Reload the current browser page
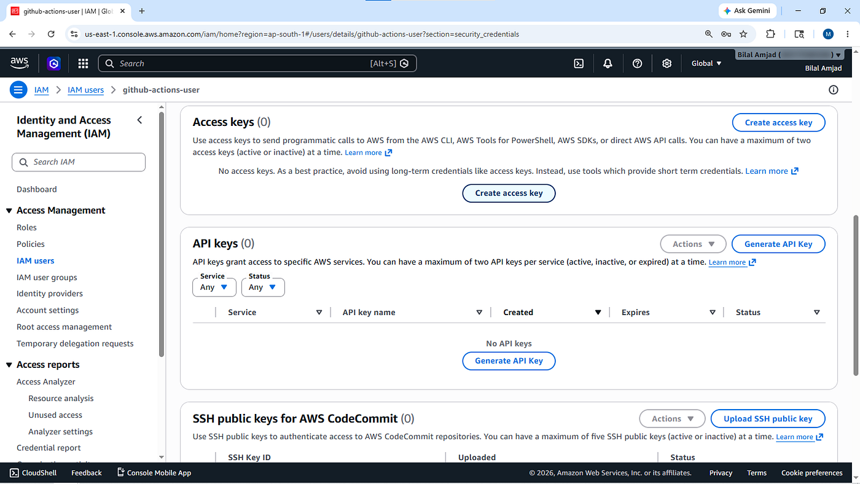Viewport: 860px width, 484px height. [x=51, y=34]
